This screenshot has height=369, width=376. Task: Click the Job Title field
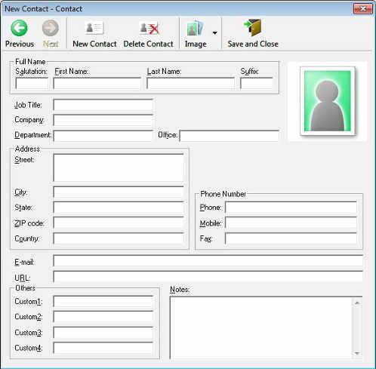coord(103,105)
